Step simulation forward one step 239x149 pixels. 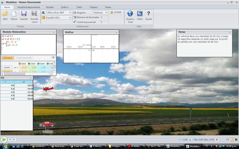click(x=14, y=139)
